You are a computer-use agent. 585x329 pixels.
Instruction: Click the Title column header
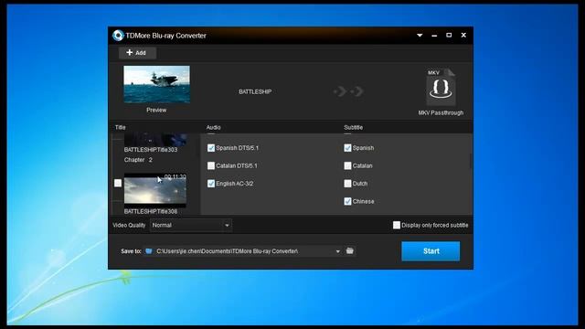tap(120, 128)
